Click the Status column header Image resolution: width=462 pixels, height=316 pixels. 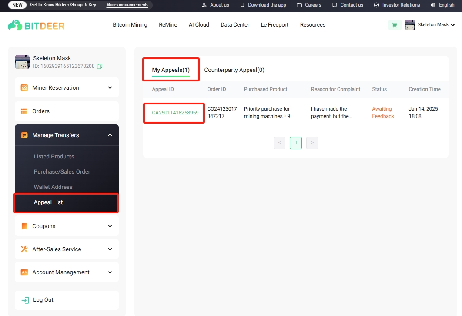tap(379, 89)
